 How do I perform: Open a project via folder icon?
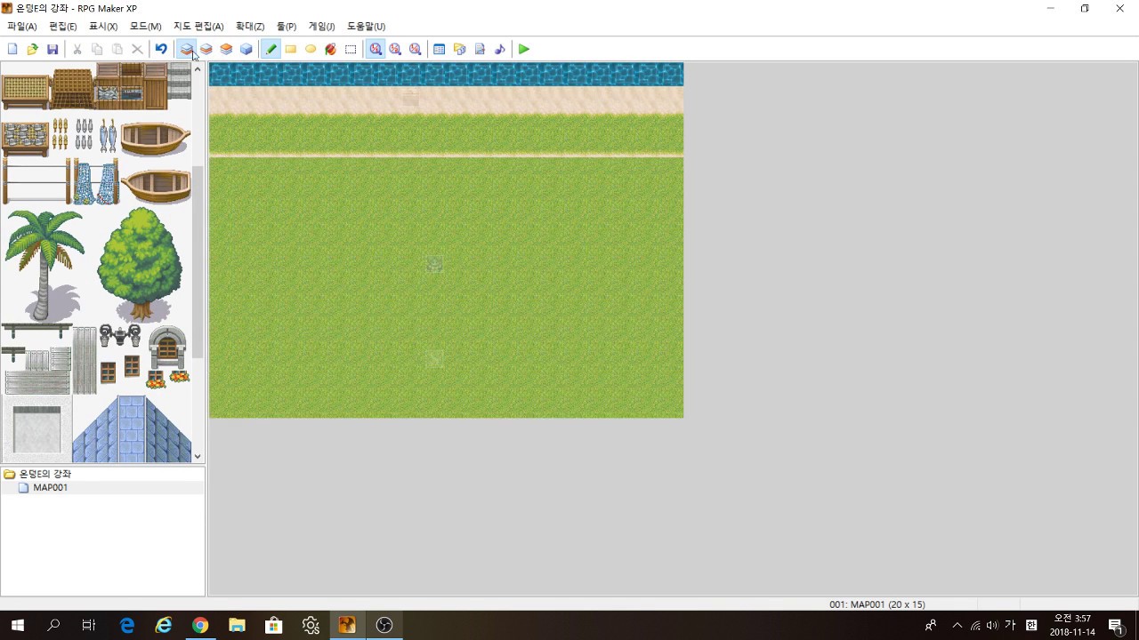click(33, 49)
